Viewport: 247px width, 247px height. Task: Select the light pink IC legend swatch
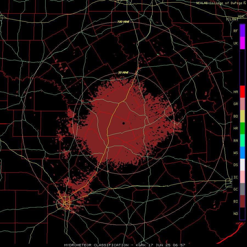coord(242,177)
